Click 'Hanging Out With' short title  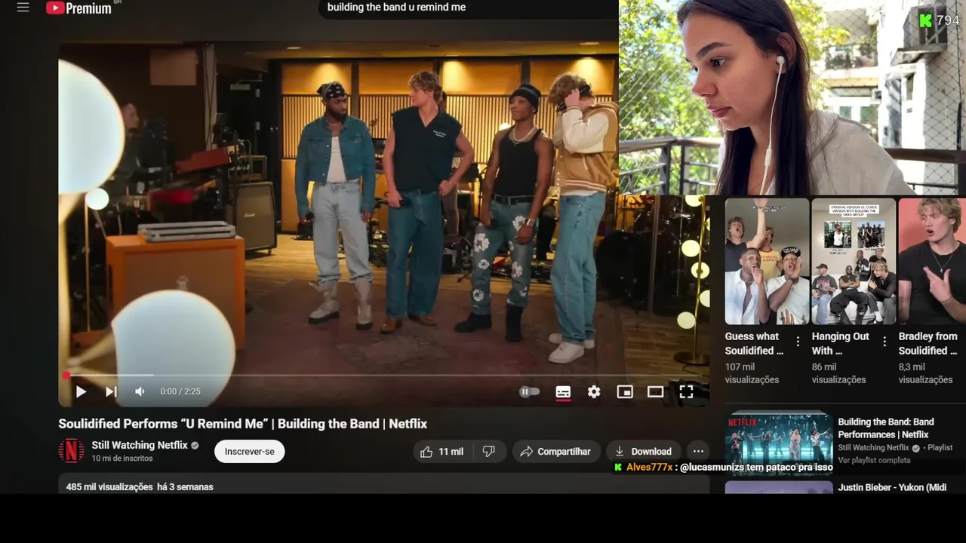pos(841,343)
